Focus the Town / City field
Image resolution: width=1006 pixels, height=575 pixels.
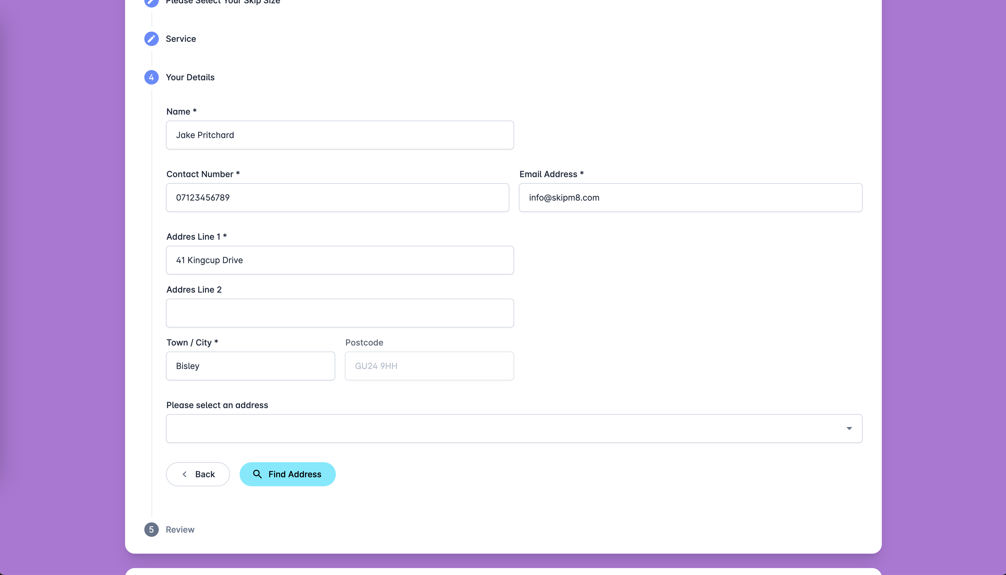[251, 366]
